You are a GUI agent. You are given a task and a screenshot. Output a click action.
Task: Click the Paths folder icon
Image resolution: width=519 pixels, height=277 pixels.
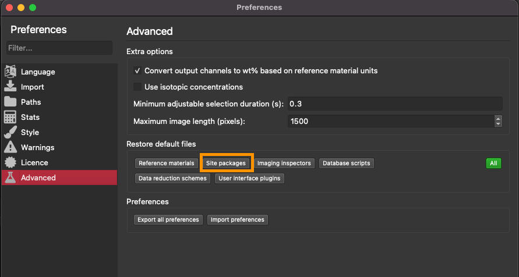click(x=10, y=102)
